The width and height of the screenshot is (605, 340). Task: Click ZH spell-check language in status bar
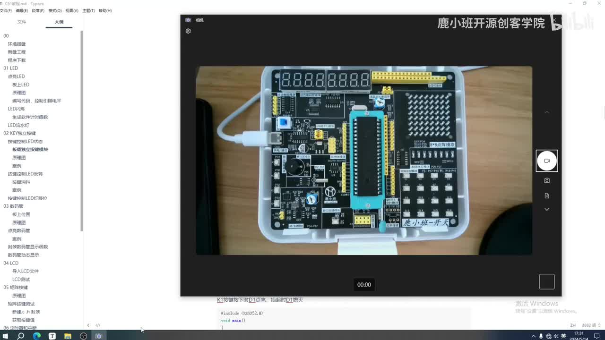573,325
